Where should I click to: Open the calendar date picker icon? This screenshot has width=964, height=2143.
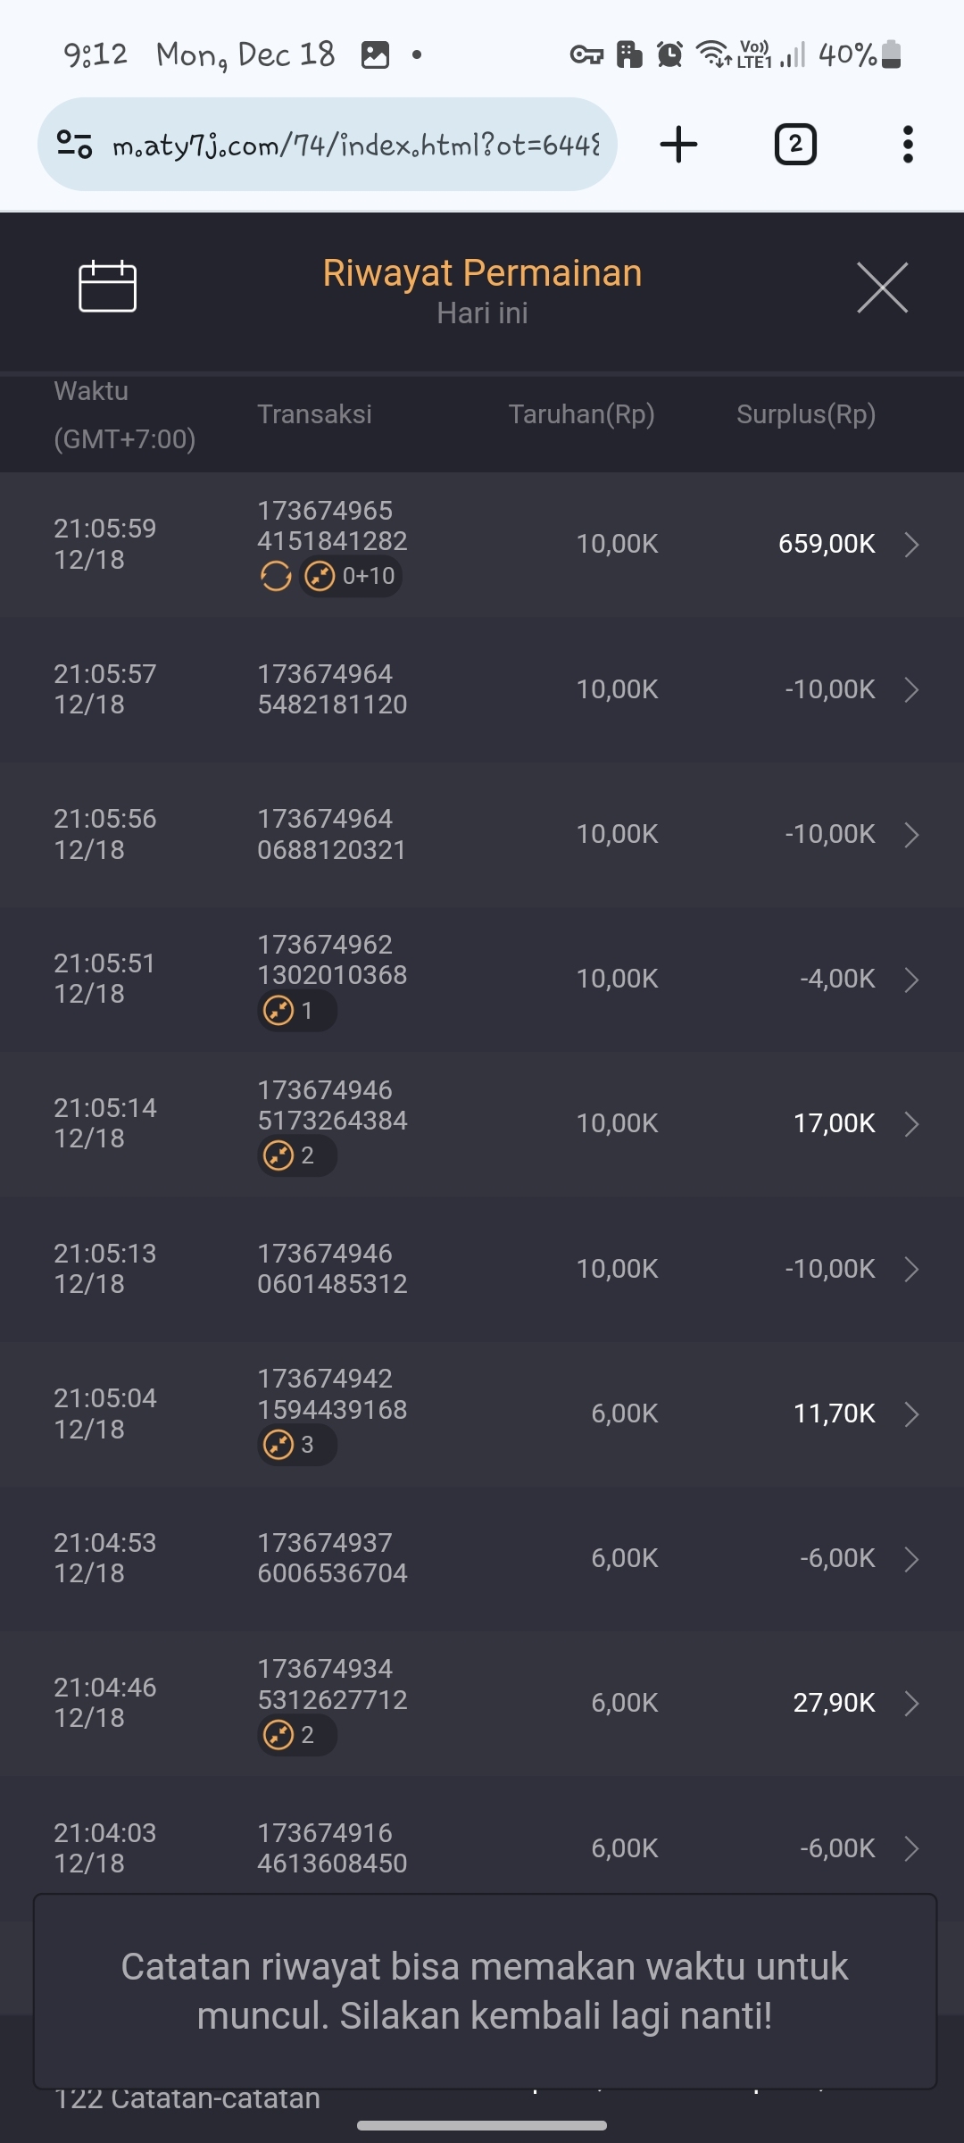click(107, 287)
